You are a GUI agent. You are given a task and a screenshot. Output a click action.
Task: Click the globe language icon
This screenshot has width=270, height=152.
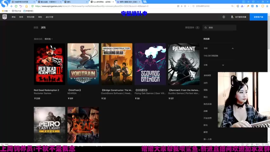224,17
